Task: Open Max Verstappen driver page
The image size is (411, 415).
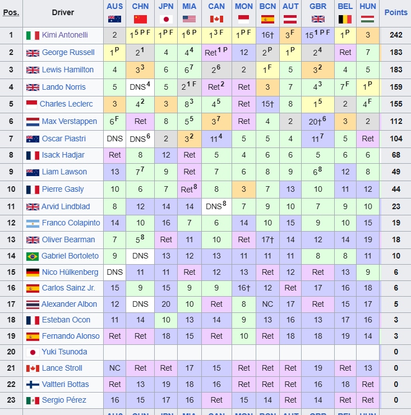Action: pos(70,121)
